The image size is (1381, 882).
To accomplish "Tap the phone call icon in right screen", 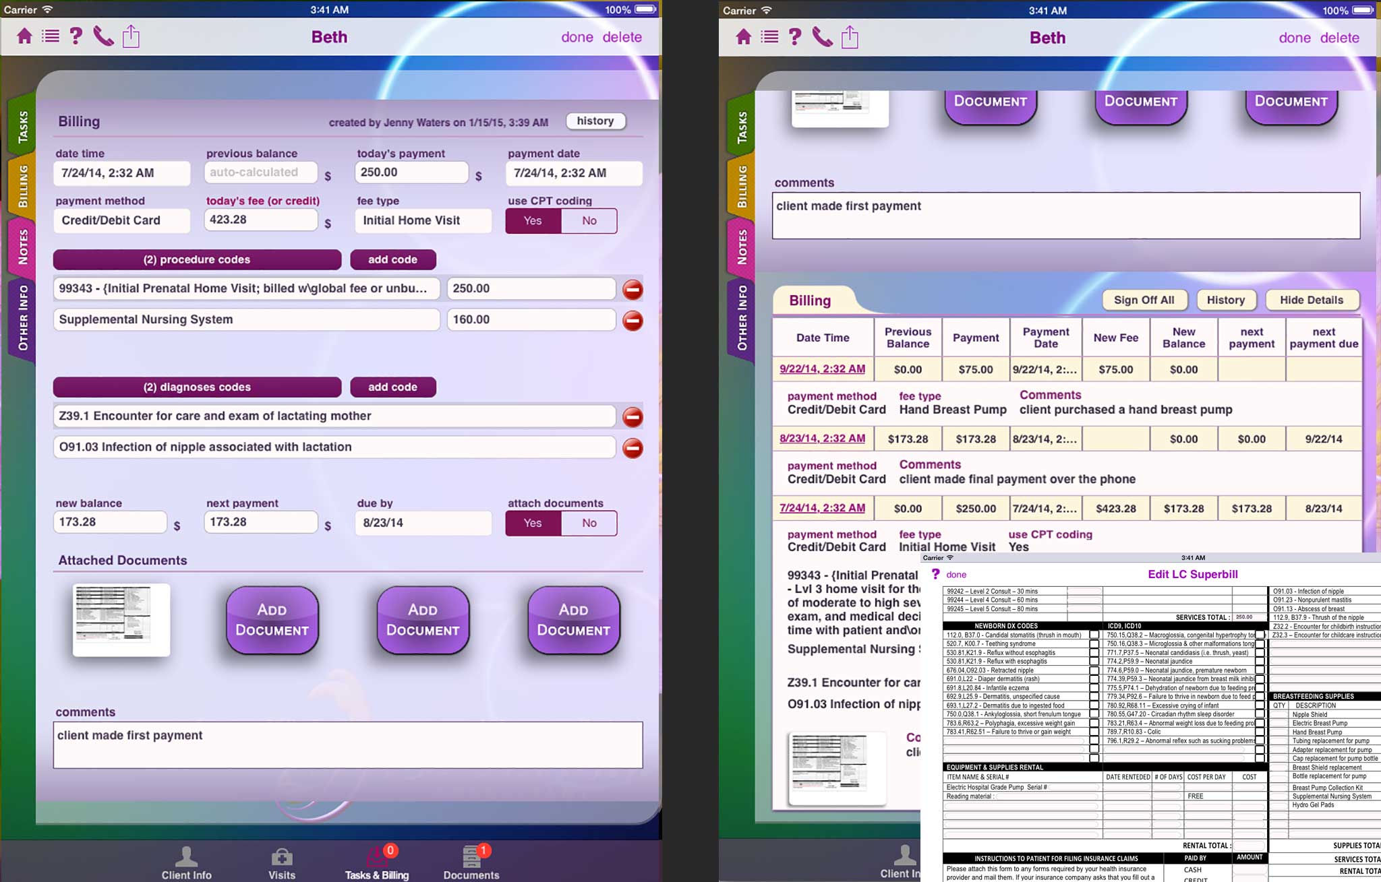I will (822, 37).
